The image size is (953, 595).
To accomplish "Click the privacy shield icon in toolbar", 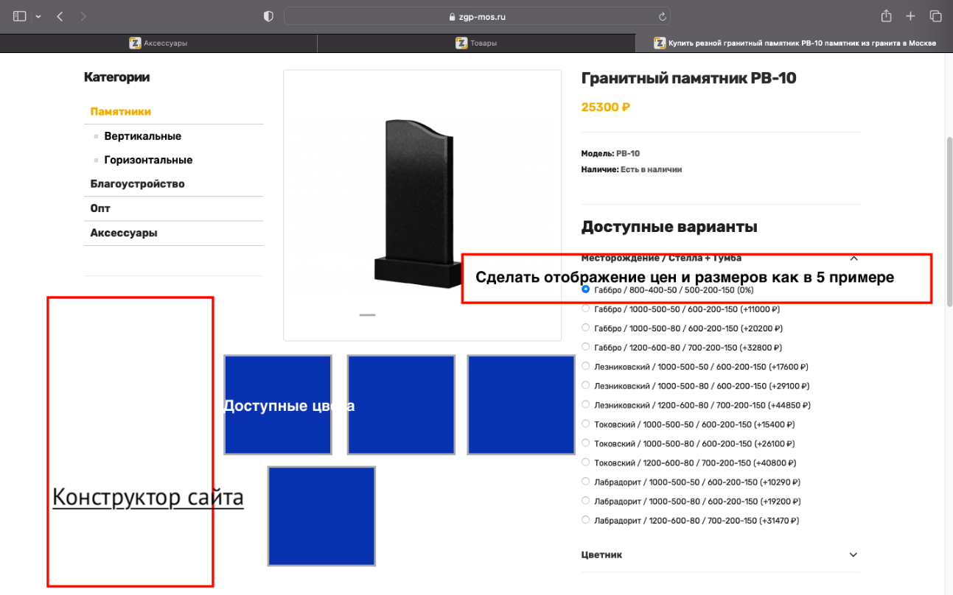I will coord(268,16).
